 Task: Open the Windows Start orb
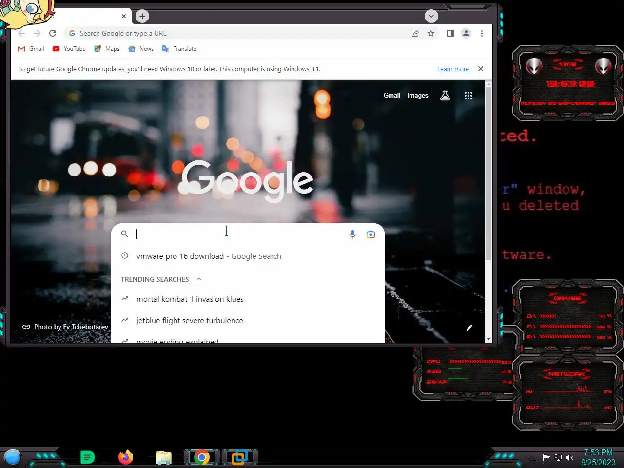point(13,457)
